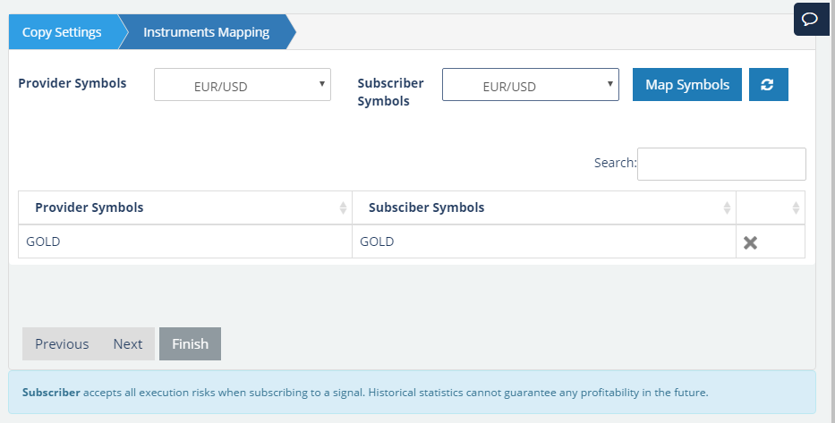The height and width of the screenshot is (423, 835).
Task: Open the Subscriber Symbols EUR/USD dropdown
Action: pyautogui.click(x=531, y=85)
